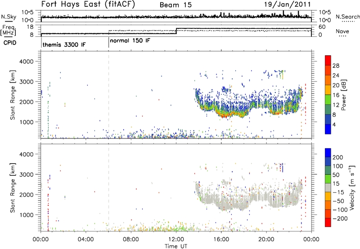Click the dark blue swatch above 200 velocity

click(328, 153)
